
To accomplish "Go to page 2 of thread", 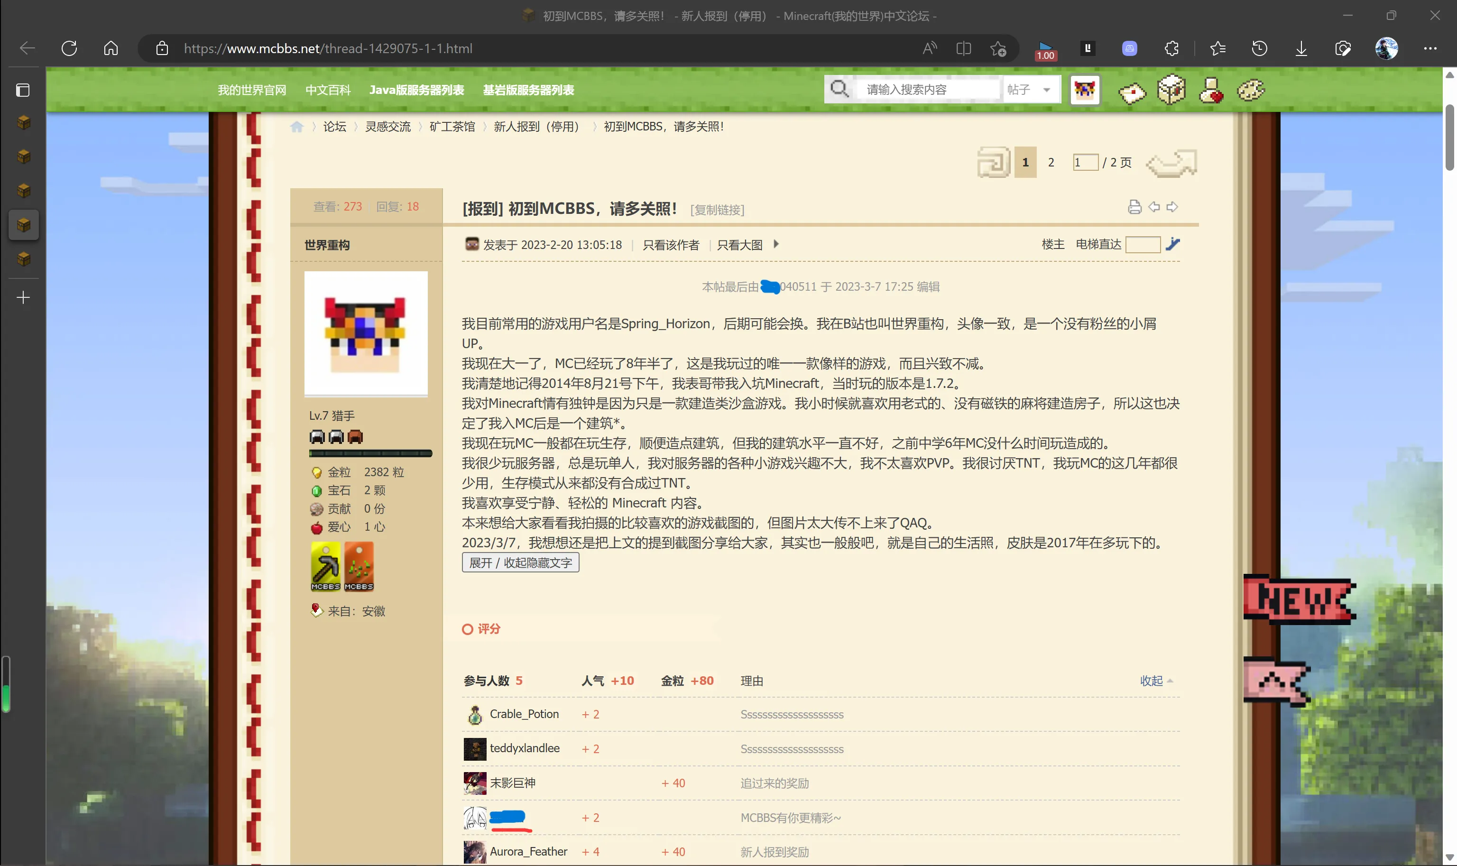I will coord(1051,162).
